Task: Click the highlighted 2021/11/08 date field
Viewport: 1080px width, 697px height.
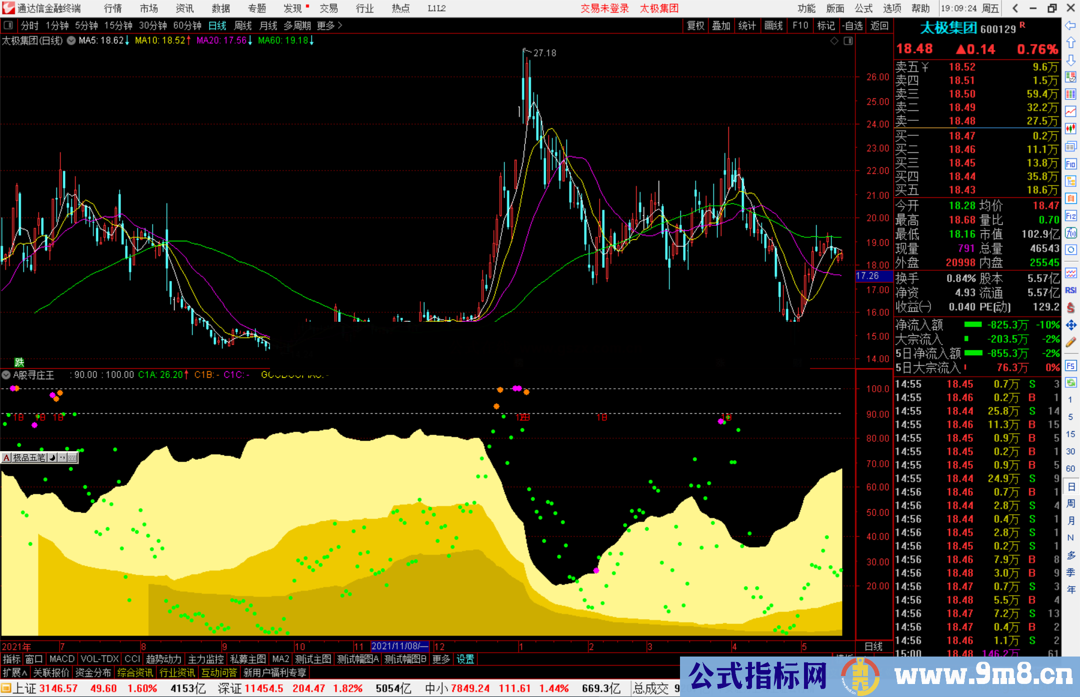Action: pos(400,646)
